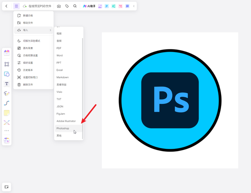Open the AI助手 assistant
Viewport: 251px width, 193px height.
pos(89,6)
